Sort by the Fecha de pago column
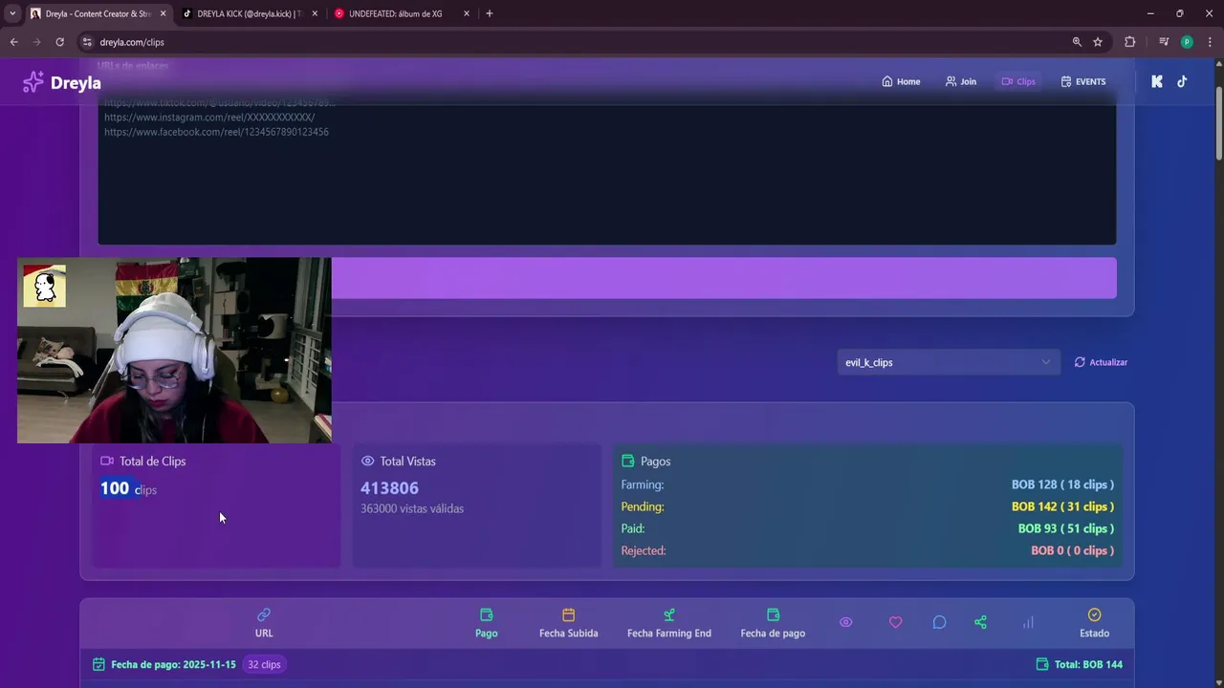1224x688 pixels. click(773, 623)
